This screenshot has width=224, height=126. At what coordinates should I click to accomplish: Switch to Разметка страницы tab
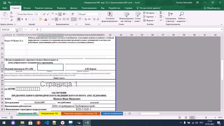point(43,8)
